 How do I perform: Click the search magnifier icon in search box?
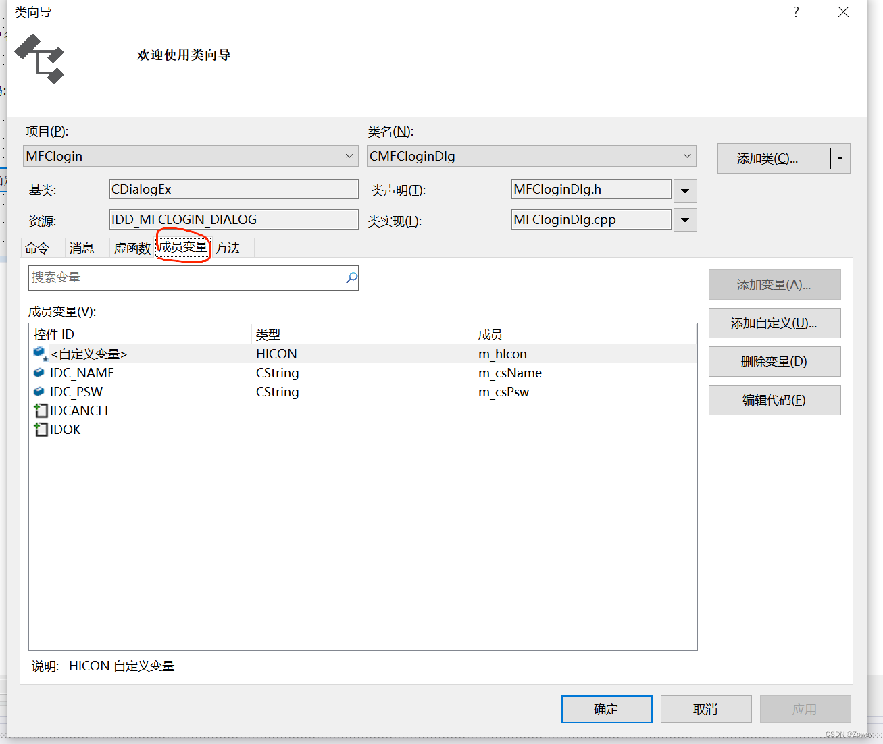(351, 277)
